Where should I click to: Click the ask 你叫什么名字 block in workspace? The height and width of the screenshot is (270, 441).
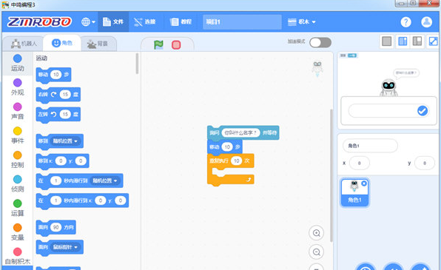coord(243,132)
